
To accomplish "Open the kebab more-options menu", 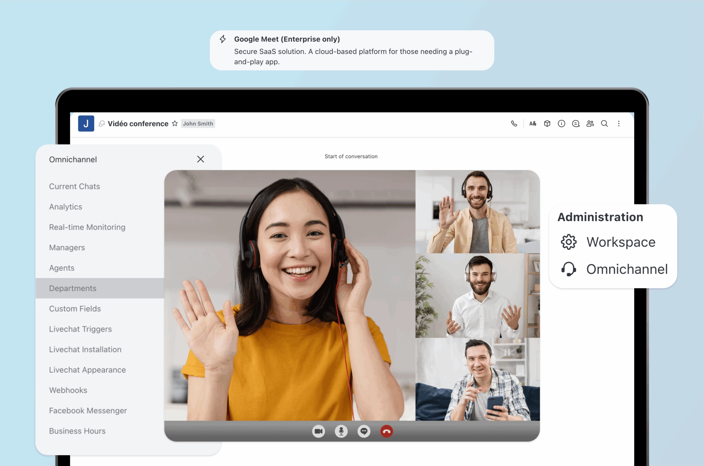I will click(x=619, y=124).
